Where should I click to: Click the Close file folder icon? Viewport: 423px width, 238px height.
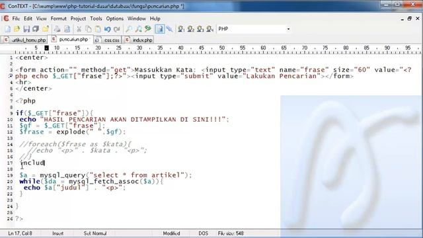point(46,29)
